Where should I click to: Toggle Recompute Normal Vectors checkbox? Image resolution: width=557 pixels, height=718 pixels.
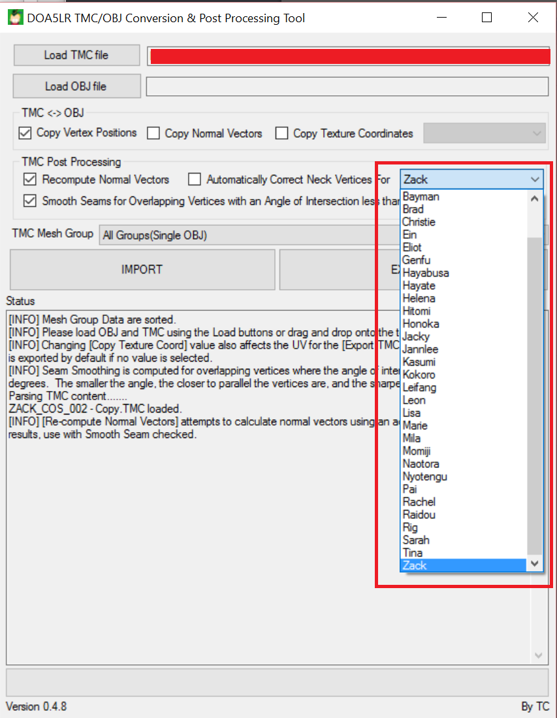click(29, 179)
